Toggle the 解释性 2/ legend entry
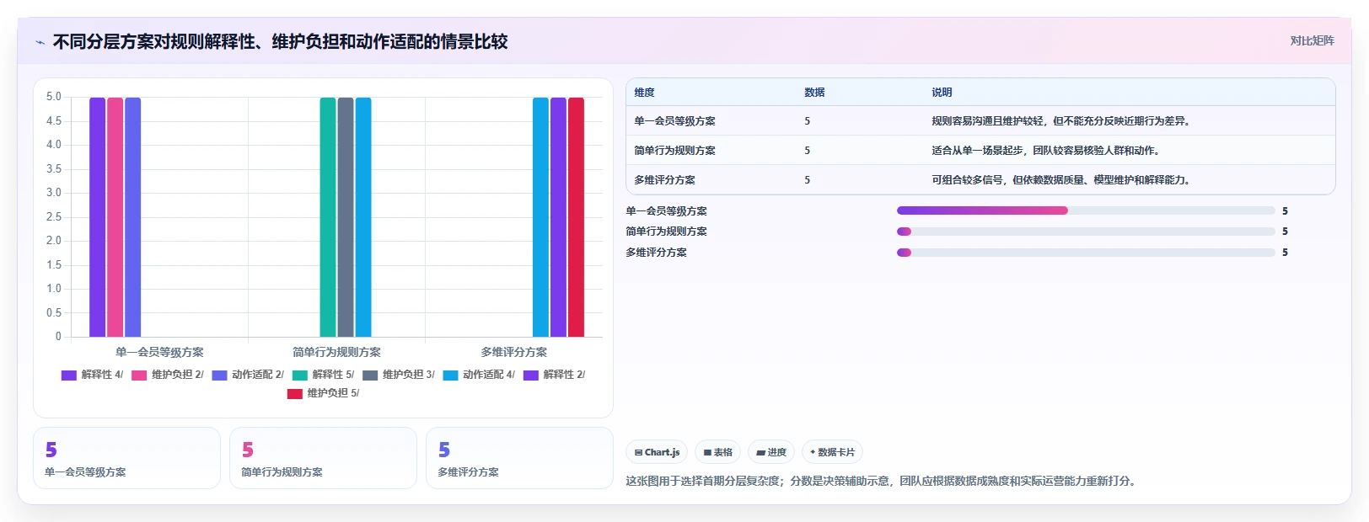This screenshot has width=1369, height=522. point(555,375)
